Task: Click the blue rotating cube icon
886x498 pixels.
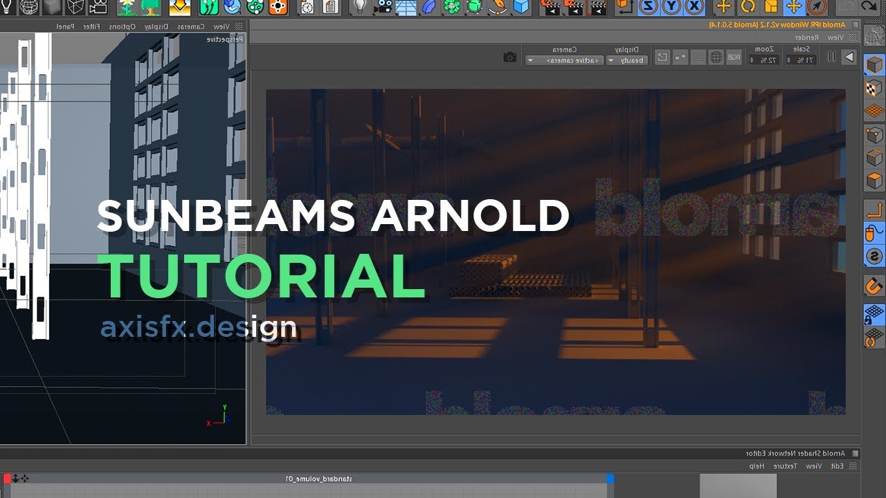Action: pos(231,7)
